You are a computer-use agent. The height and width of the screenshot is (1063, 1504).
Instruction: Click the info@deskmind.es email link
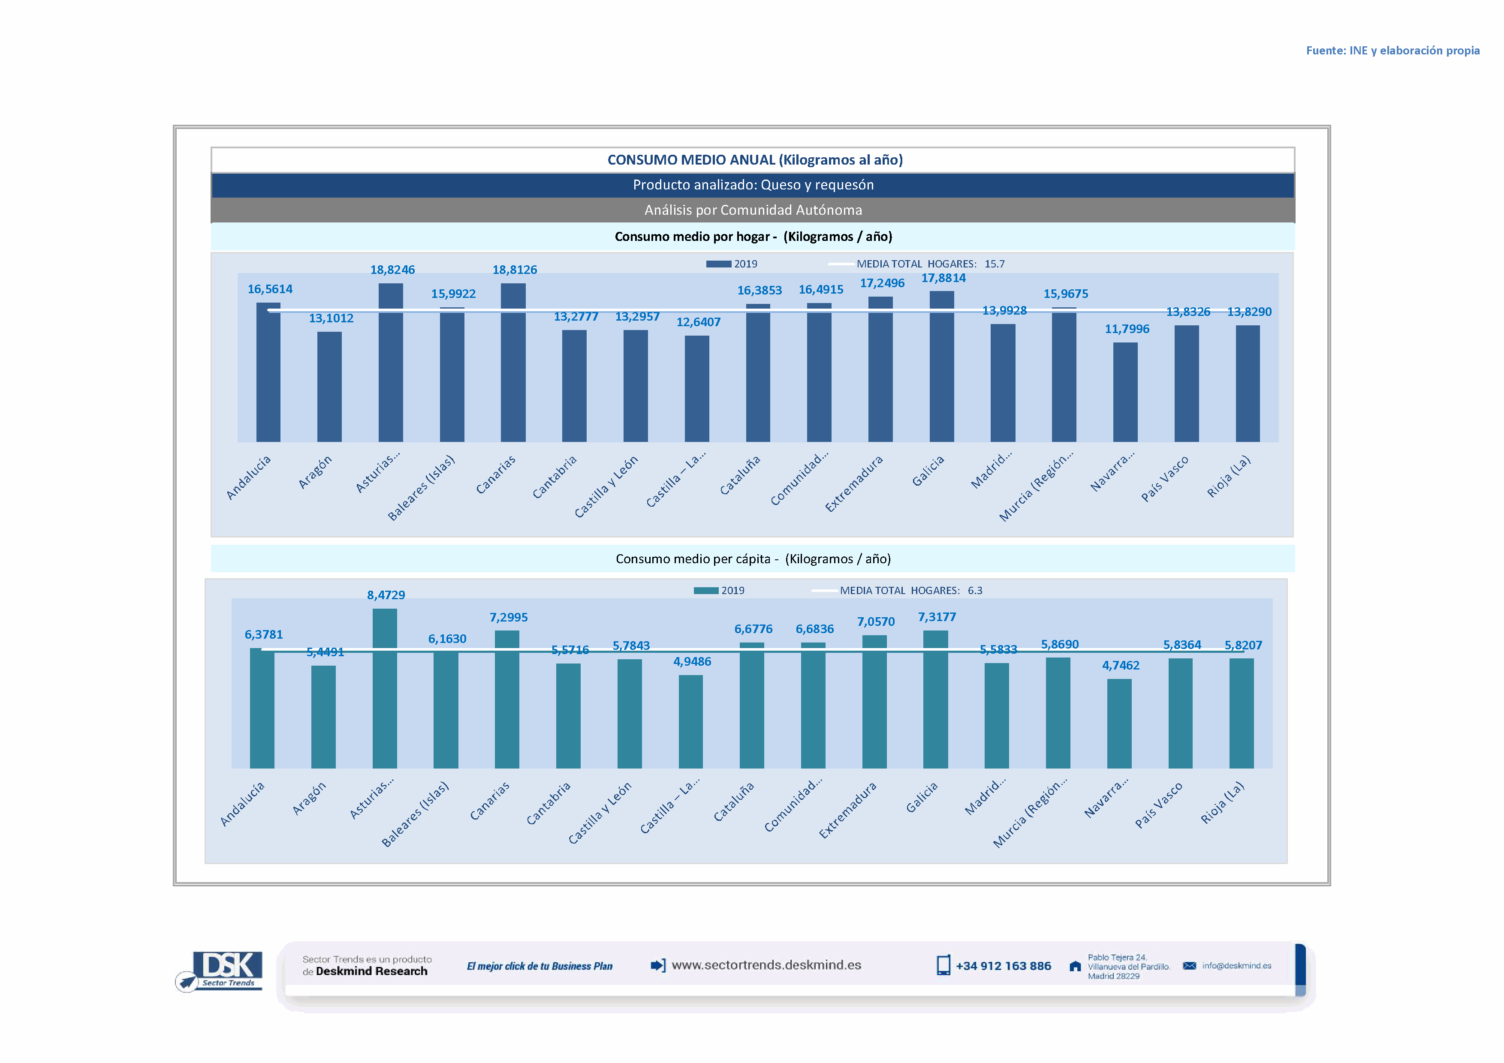click(x=1236, y=965)
